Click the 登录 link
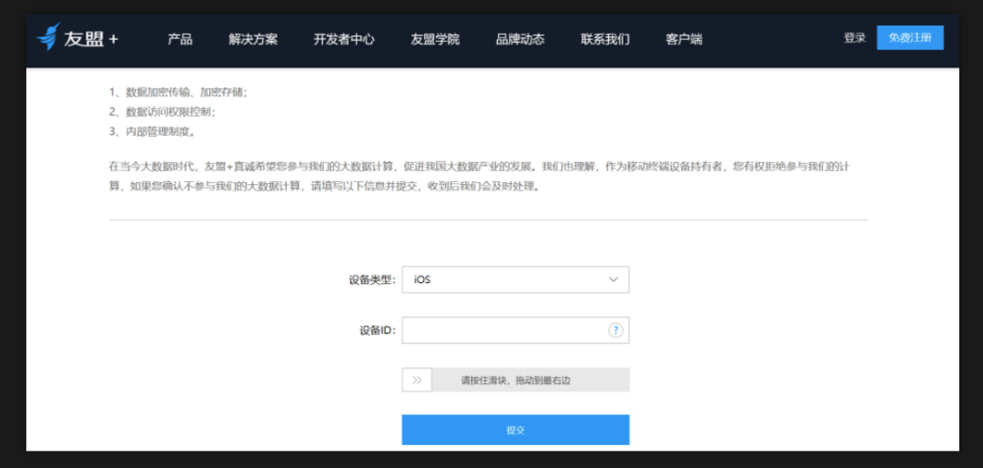983x468 pixels. [x=855, y=37]
